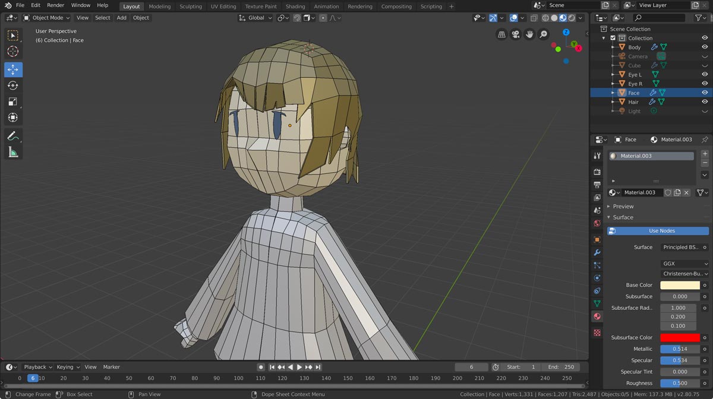Click the camera view icon in viewport

click(x=516, y=34)
